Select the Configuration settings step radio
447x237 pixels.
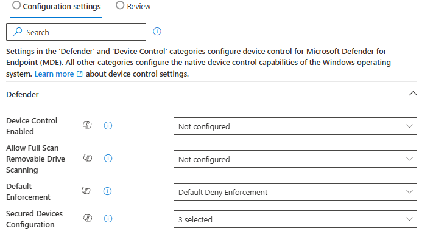pos(16,5)
